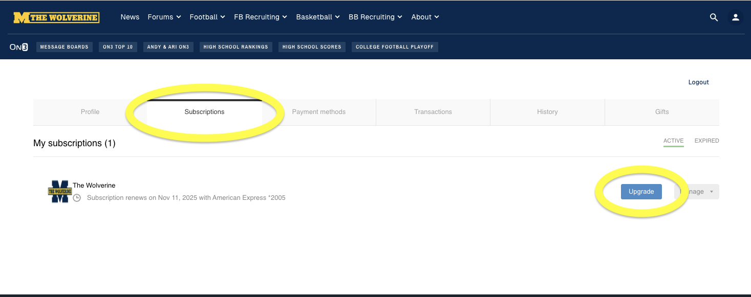The width and height of the screenshot is (751, 297).
Task: Click the blue Upgrade button
Action: pyautogui.click(x=641, y=192)
